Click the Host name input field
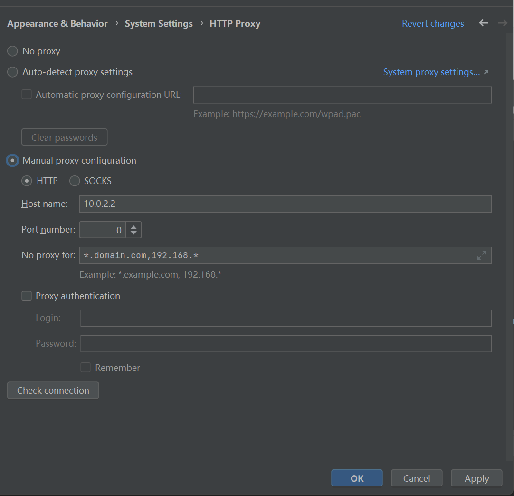 click(285, 204)
